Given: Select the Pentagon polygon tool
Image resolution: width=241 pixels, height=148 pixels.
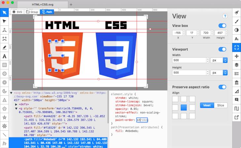Looking at the screenshot, I should tap(4, 109).
